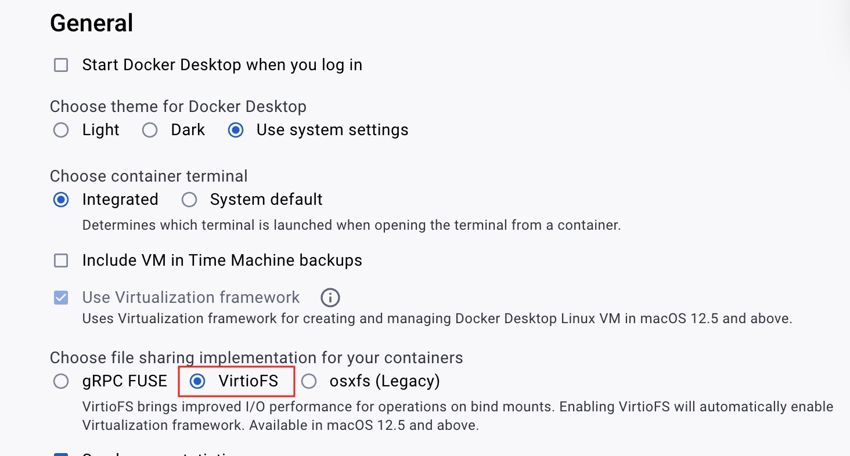Check Include VM in Time Machine backups

61,260
